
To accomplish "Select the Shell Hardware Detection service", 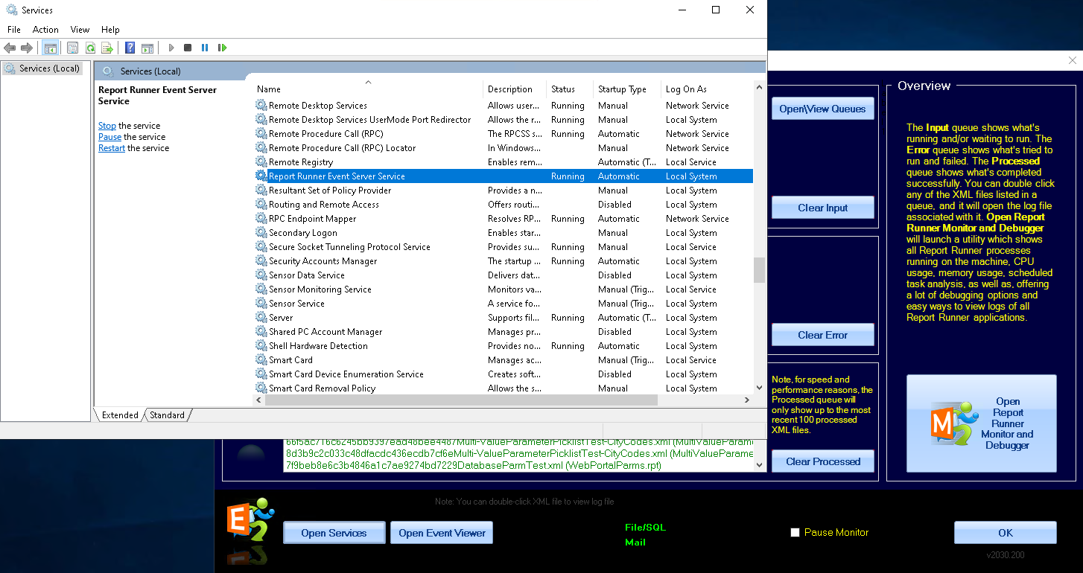I will pyautogui.click(x=504, y=346).
